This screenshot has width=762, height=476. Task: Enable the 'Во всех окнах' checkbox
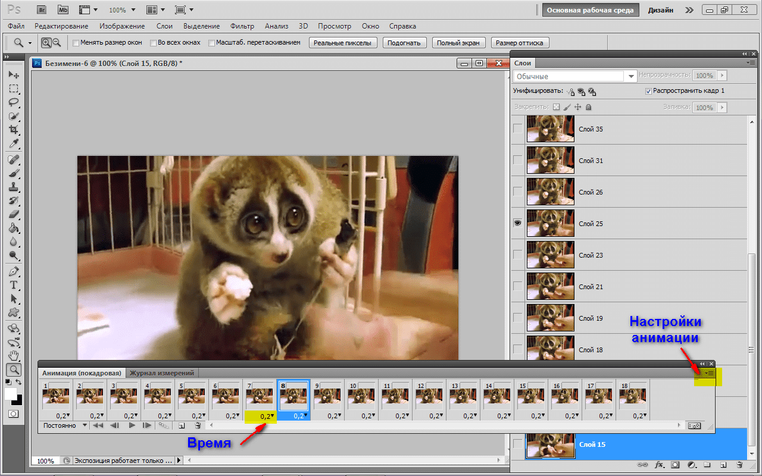coord(153,43)
